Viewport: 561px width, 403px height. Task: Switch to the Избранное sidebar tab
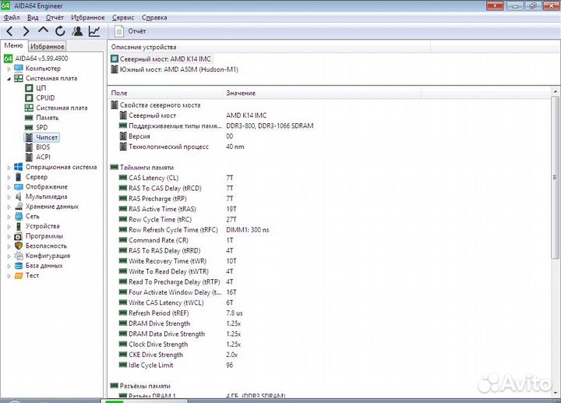pyautogui.click(x=48, y=46)
